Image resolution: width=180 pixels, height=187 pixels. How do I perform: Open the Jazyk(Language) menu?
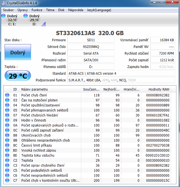99,10
